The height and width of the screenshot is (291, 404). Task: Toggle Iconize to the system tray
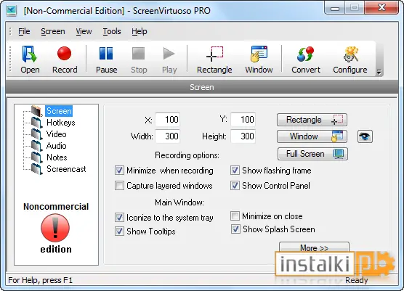[119, 218]
